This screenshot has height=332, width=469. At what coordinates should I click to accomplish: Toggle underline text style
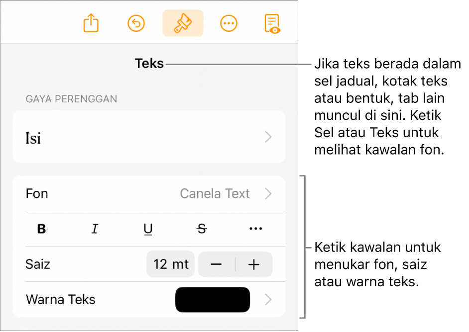point(148,229)
